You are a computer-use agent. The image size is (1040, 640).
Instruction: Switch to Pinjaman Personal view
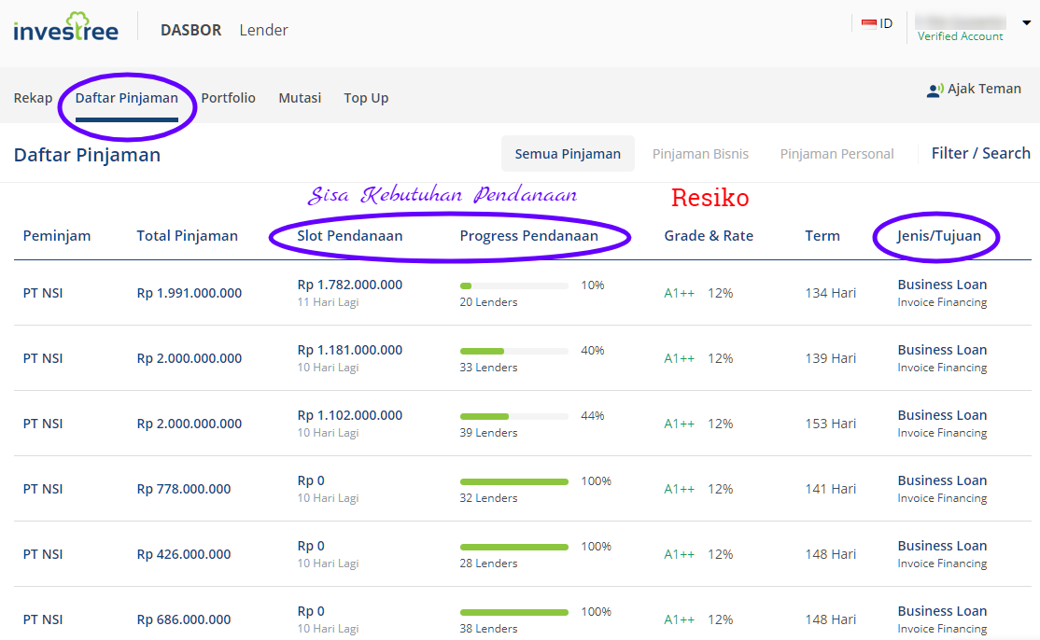click(x=836, y=153)
